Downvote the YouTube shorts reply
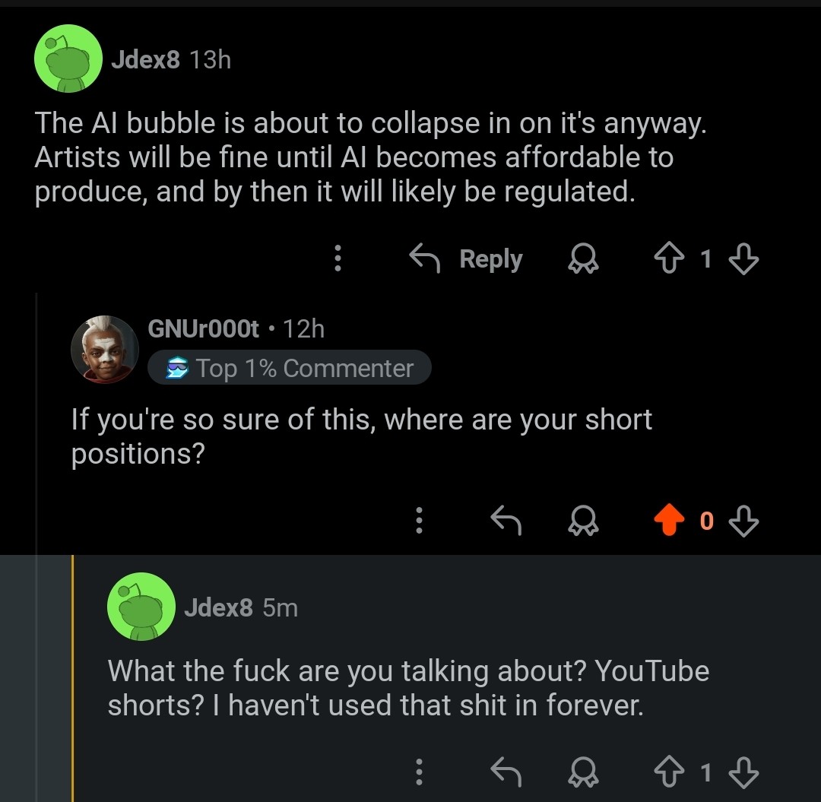 [x=743, y=772]
